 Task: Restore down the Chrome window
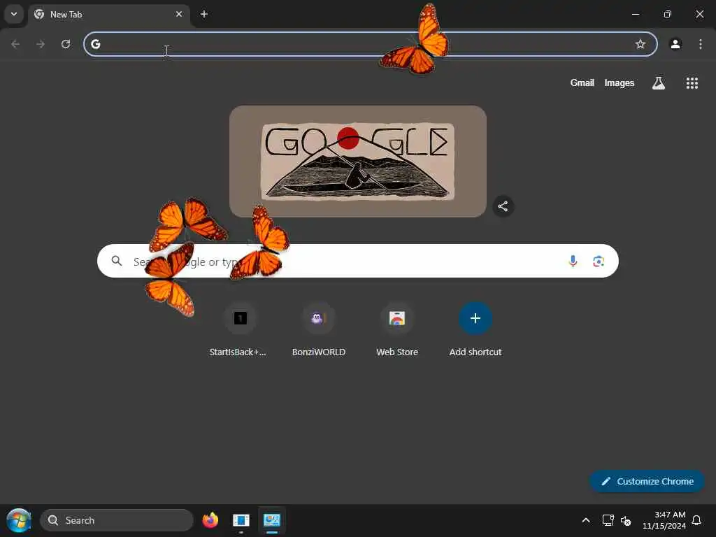point(668,14)
